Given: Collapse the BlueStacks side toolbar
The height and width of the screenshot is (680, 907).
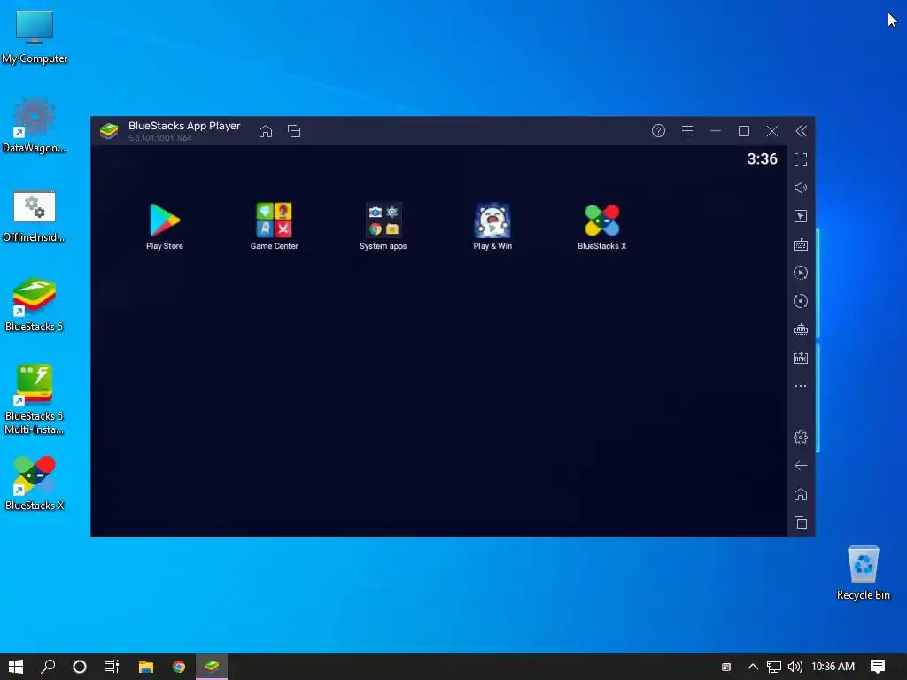Looking at the screenshot, I should 801,131.
